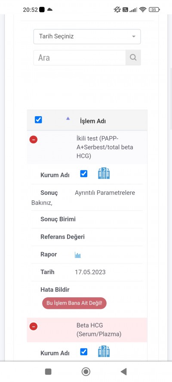Click the page scrollbar on the right edge

point(171,99)
